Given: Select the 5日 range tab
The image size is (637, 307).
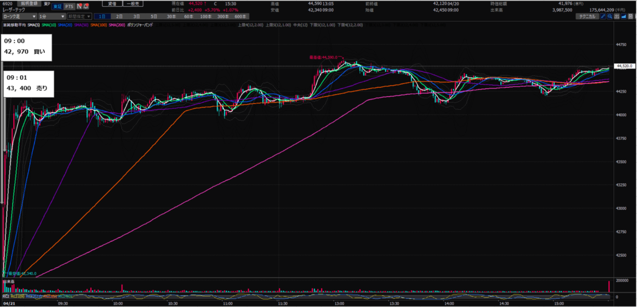Looking at the screenshot, I should point(154,16).
